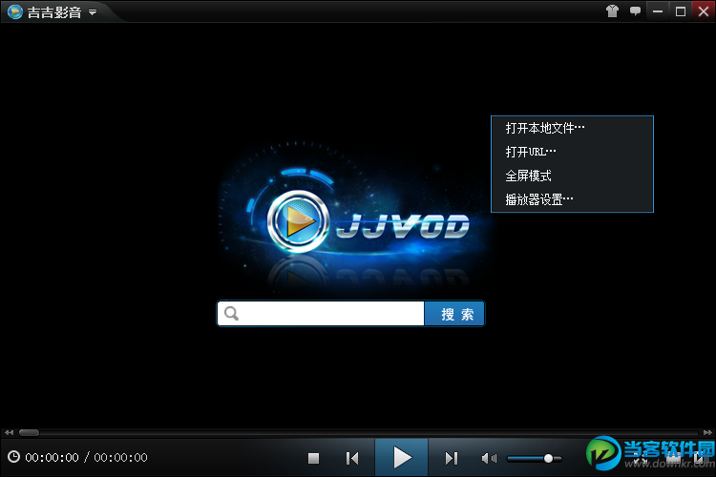Select 全屏模式 menu entry
This screenshot has height=477, width=716.
click(572, 176)
